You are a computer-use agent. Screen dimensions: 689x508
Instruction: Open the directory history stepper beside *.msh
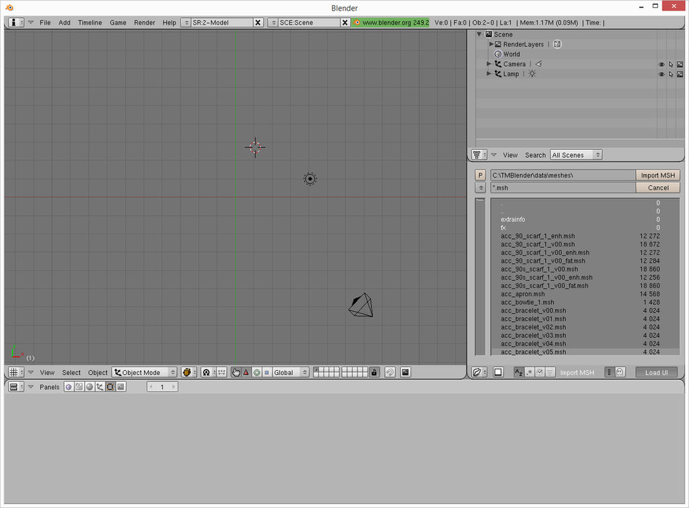pyautogui.click(x=480, y=187)
